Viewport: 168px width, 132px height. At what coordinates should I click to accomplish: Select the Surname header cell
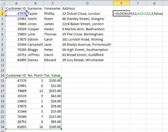(35, 8)
